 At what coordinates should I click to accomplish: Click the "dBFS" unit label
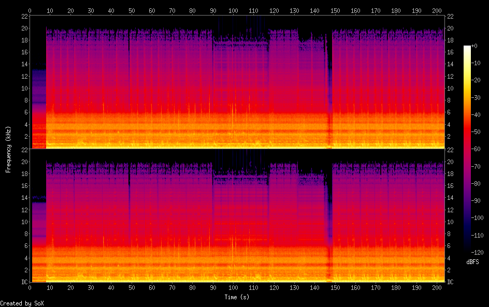[x=472, y=262]
